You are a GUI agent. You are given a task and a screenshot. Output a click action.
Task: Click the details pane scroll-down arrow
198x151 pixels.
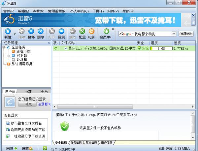point(193,137)
